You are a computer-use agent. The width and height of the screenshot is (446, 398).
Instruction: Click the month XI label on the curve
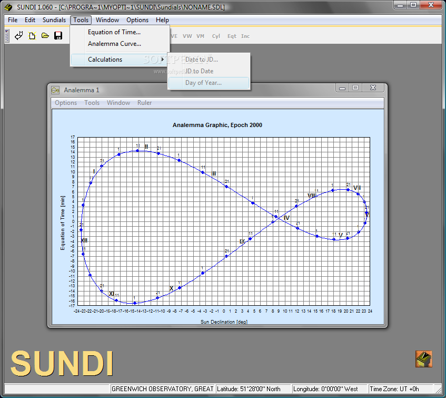pyautogui.click(x=112, y=294)
